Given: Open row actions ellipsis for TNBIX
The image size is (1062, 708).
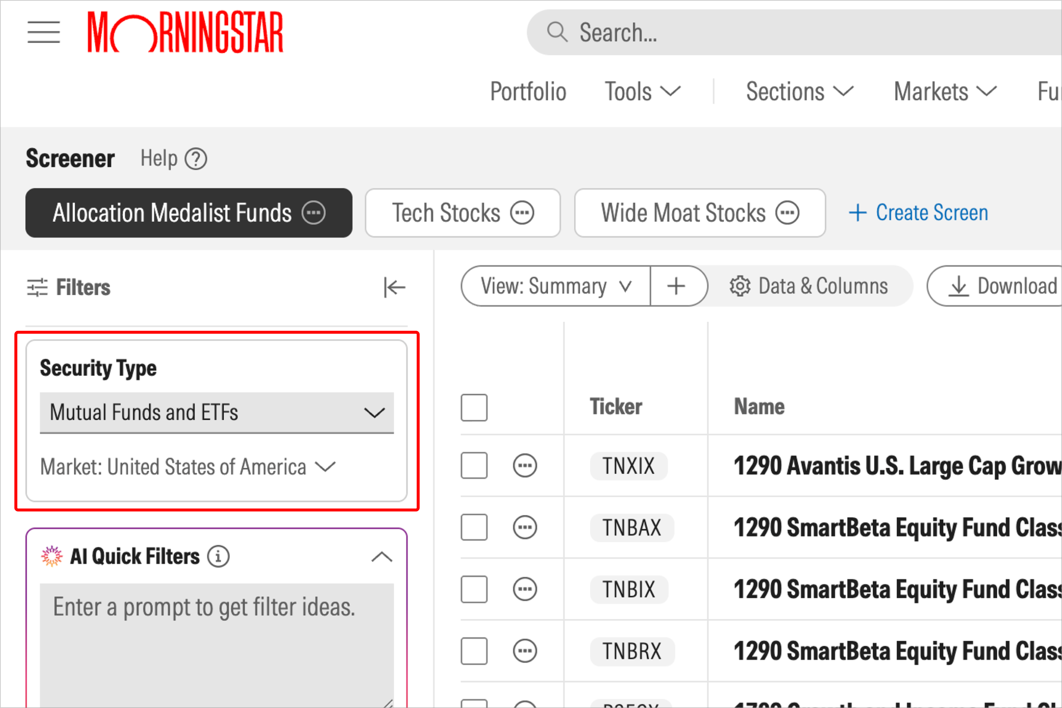Looking at the screenshot, I should (x=525, y=589).
